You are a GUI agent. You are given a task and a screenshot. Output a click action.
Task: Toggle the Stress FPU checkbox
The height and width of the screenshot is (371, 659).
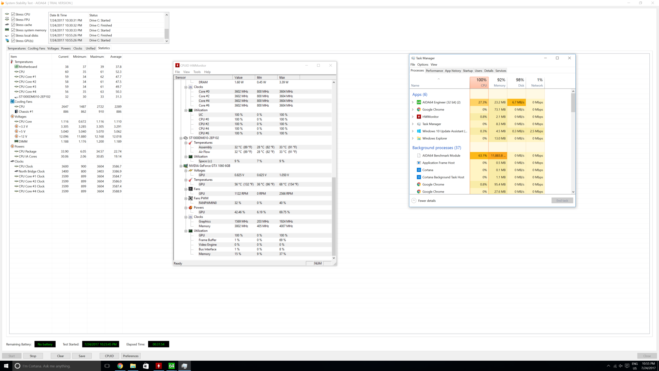tap(13, 20)
